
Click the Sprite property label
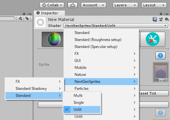(x=44, y=64)
